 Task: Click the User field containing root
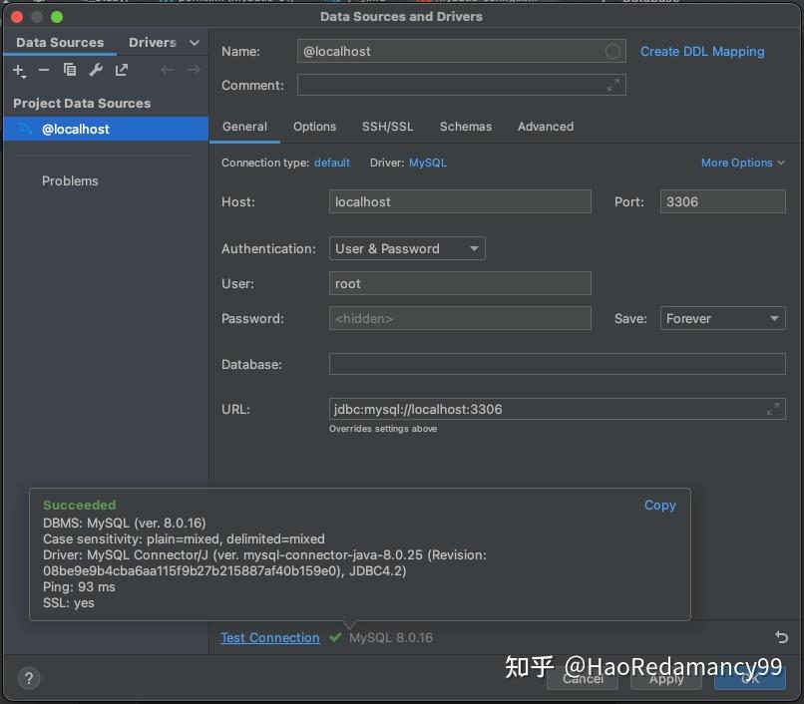click(x=460, y=283)
